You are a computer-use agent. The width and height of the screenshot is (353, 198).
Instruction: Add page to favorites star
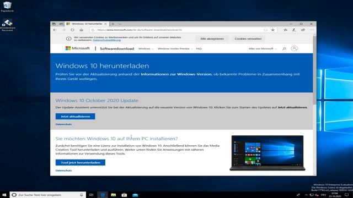point(273,30)
